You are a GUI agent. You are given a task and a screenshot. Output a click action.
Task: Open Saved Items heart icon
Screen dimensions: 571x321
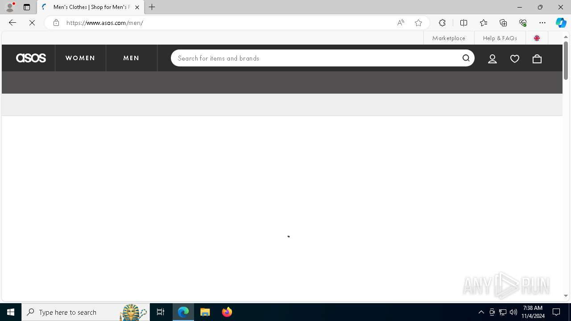click(x=515, y=58)
